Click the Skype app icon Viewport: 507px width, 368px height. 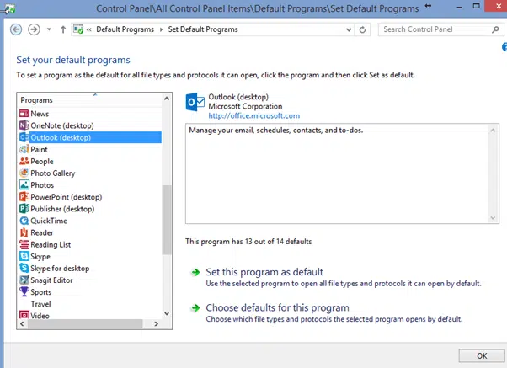coord(24,257)
